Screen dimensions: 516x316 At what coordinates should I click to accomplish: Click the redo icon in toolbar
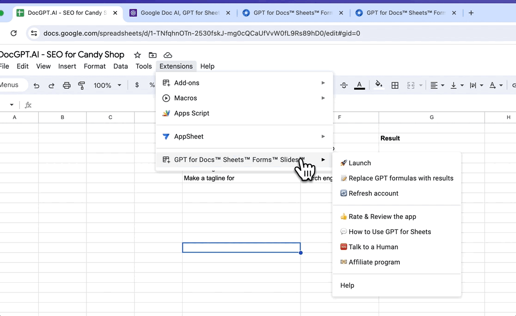point(51,85)
